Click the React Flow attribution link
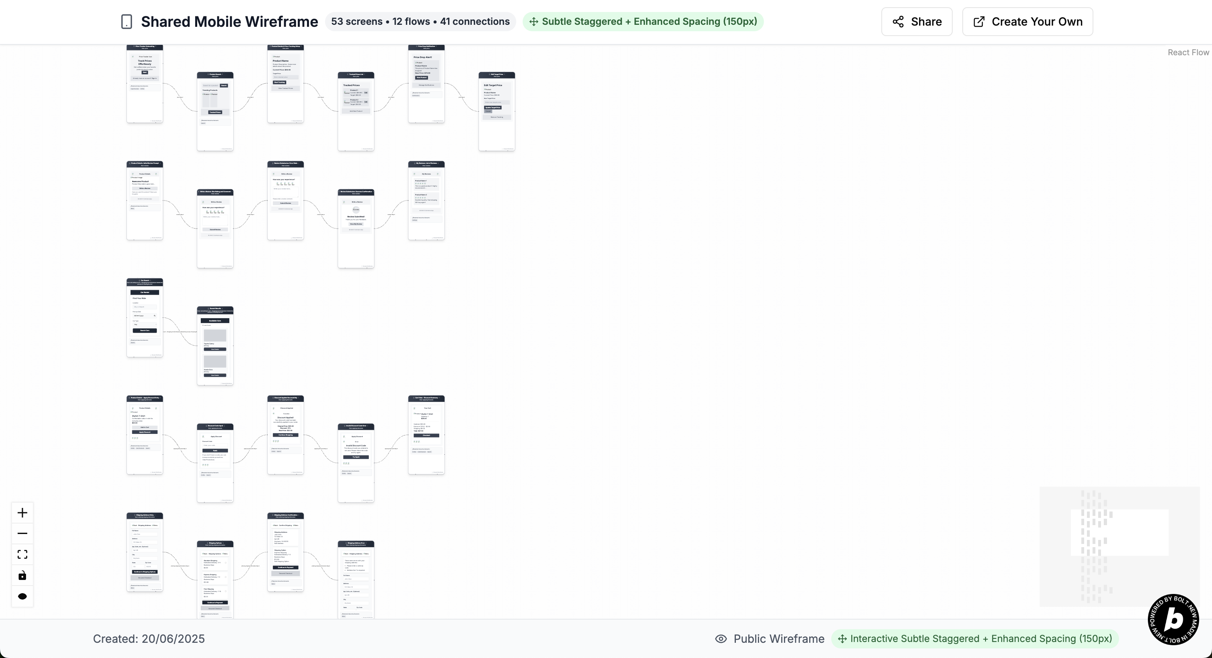This screenshot has width=1212, height=658. coord(1188,52)
